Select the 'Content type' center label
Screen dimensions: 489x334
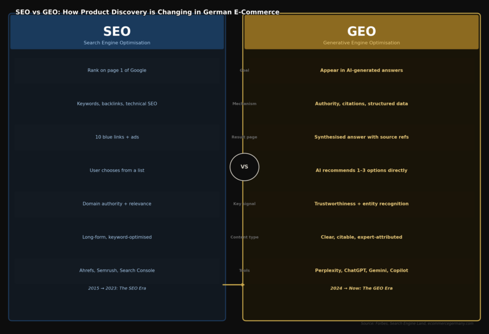click(x=244, y=238)
